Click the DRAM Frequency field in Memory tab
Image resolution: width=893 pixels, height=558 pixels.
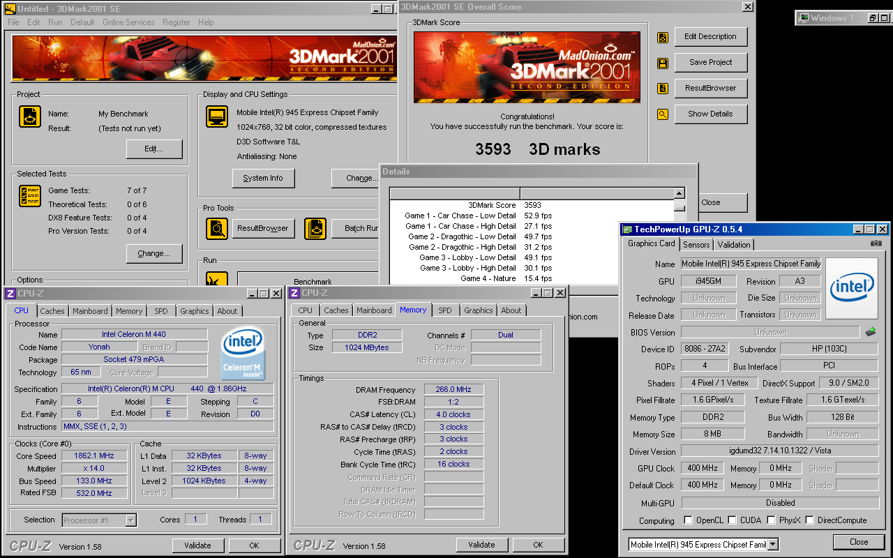tap(453, 390)
